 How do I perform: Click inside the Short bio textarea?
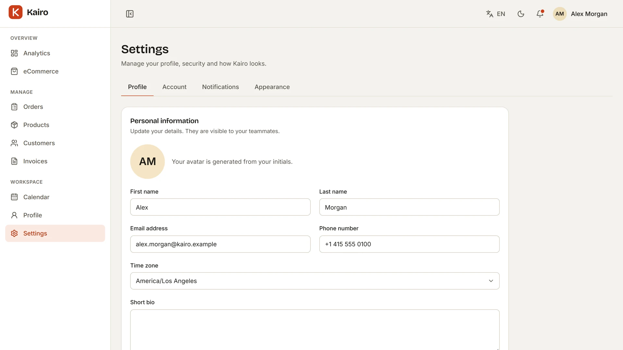point(315,330)
